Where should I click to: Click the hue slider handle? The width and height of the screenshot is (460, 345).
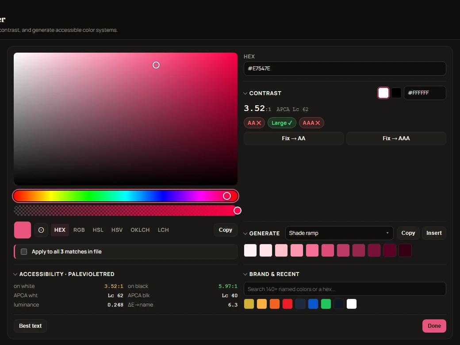coord(227,196)
